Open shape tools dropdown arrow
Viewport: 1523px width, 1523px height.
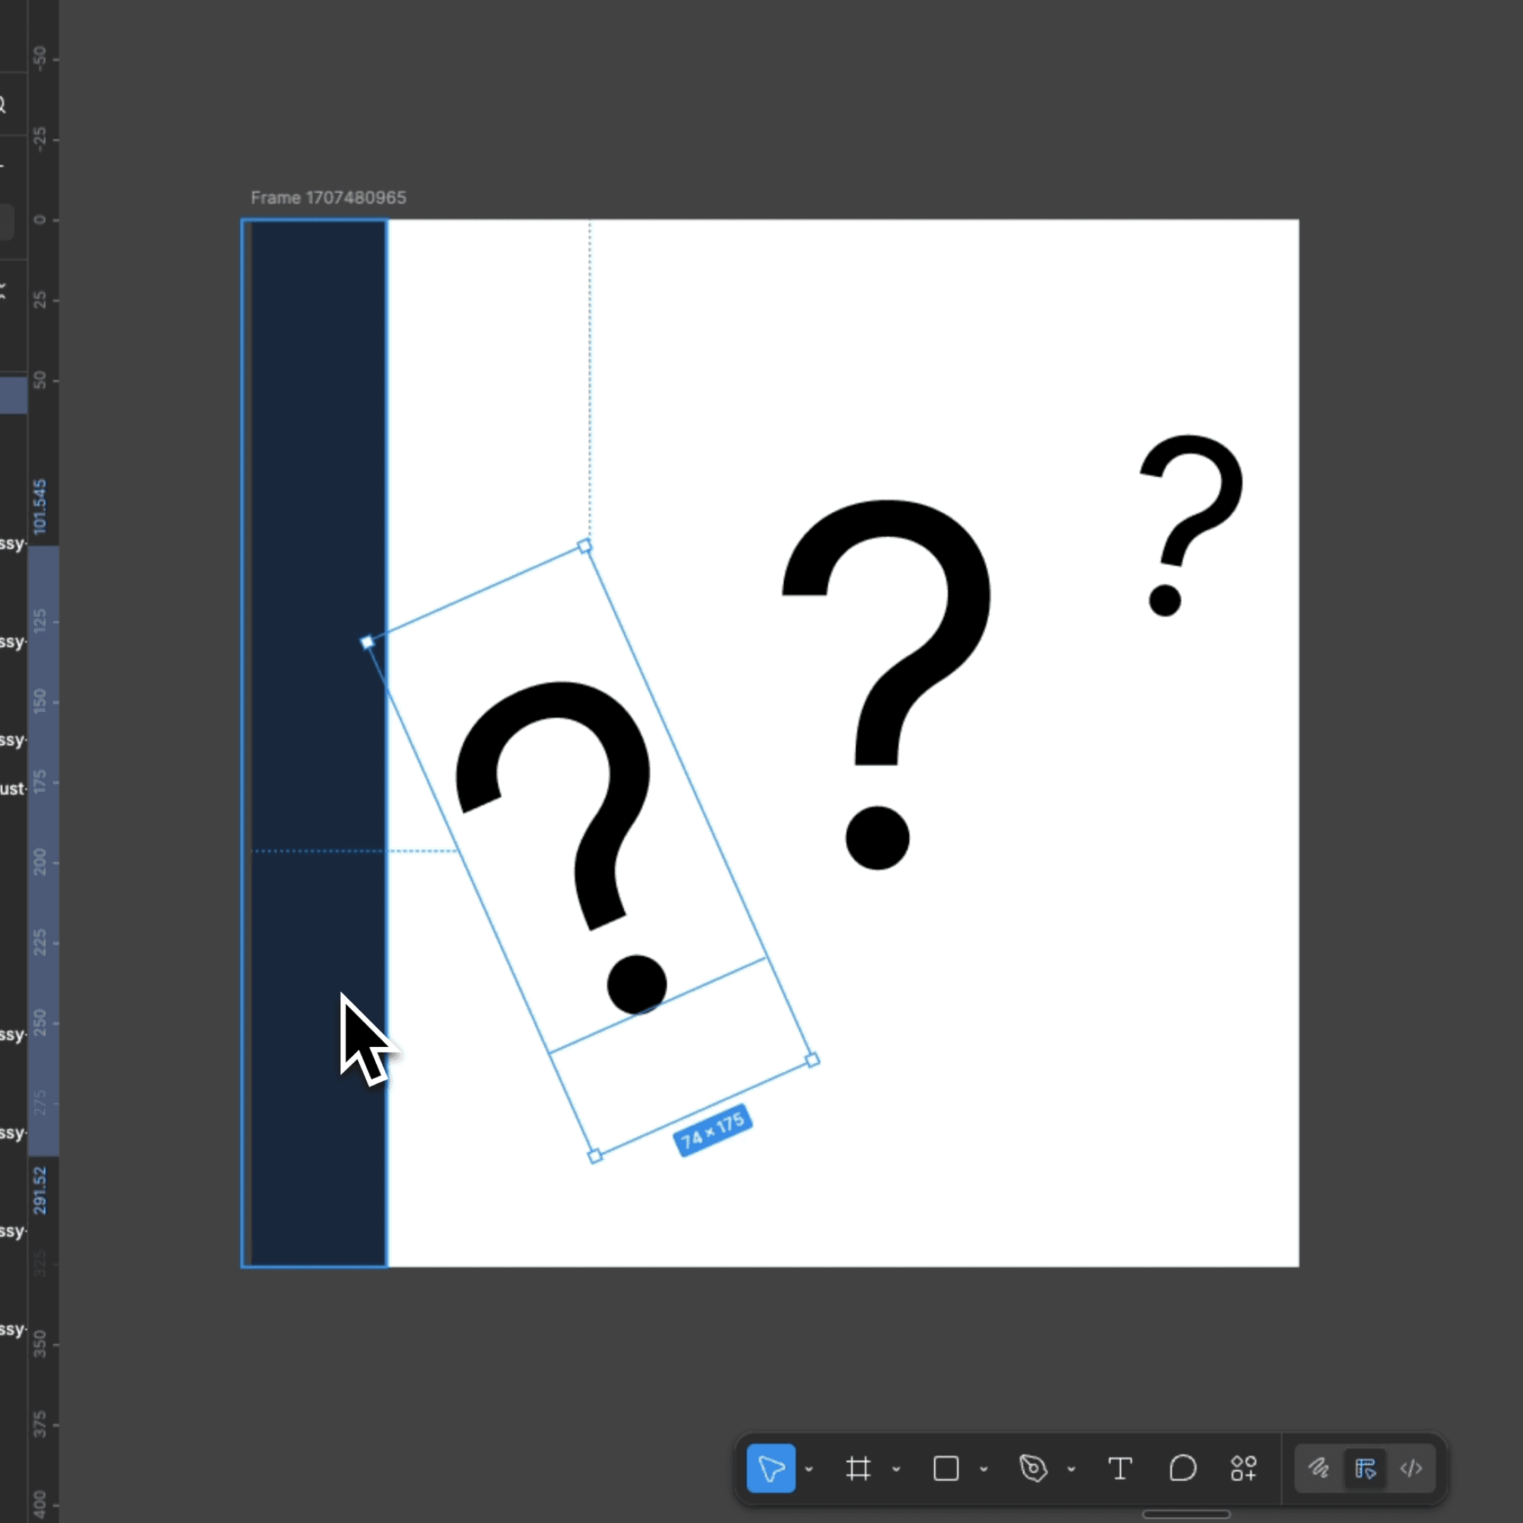pos(984,1469)
